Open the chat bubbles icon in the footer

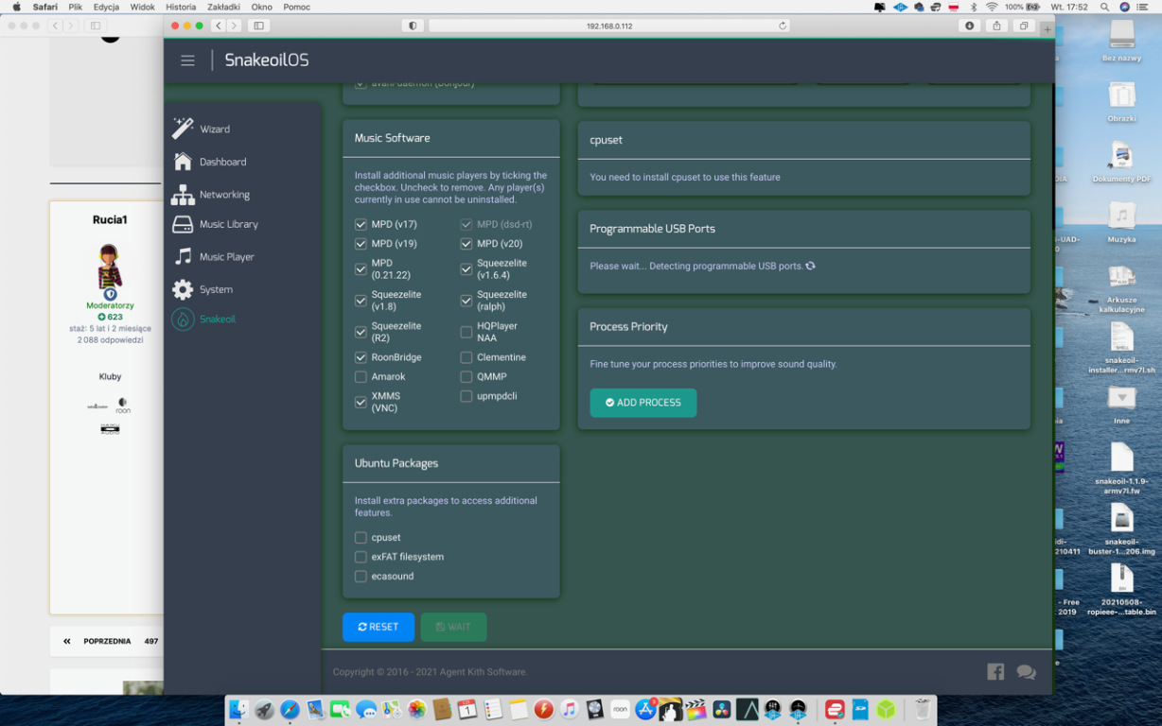coord(1026,672)
